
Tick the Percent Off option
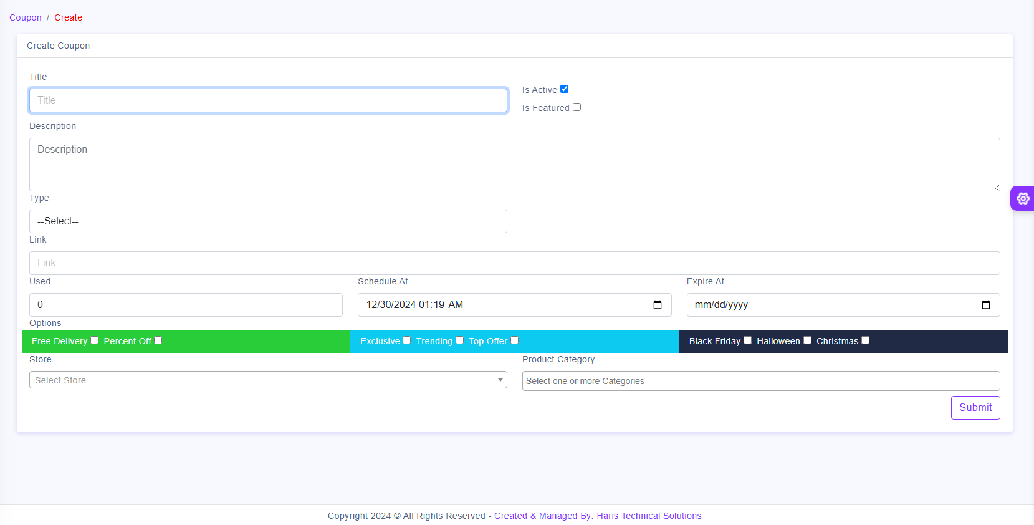click(158, 340)
